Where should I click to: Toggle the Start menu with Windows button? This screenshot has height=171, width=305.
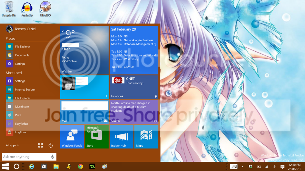tap(5, 167)
